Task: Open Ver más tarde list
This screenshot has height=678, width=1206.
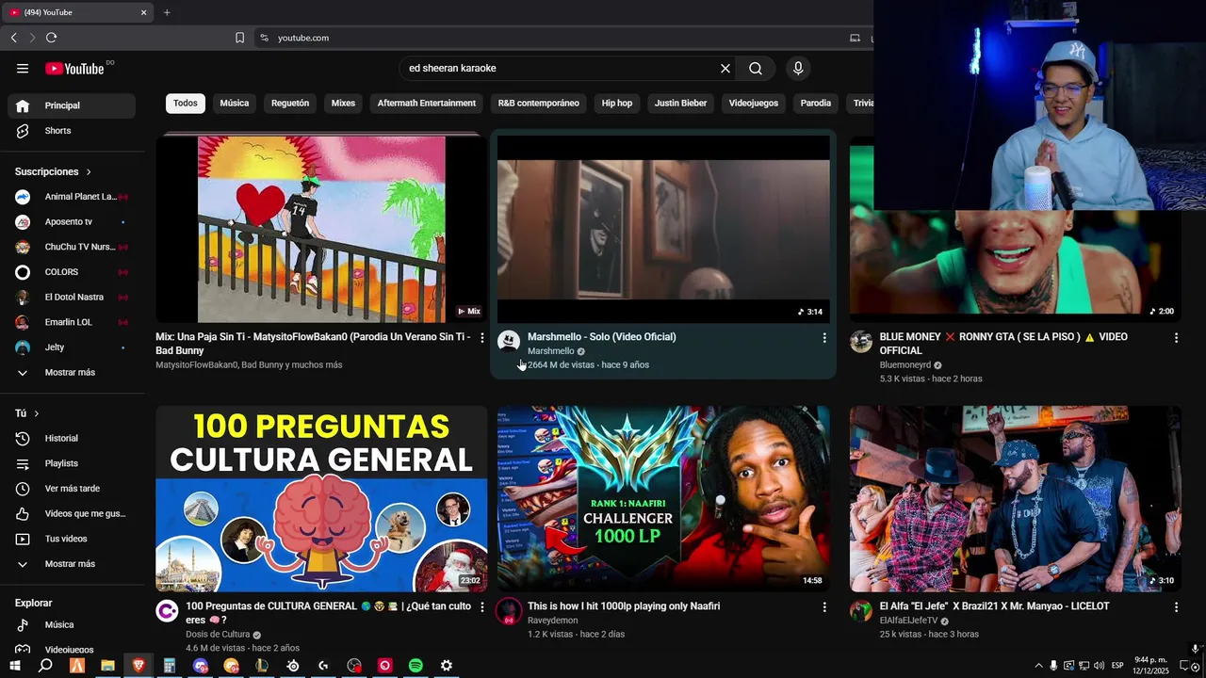Action: tap(72, 489)
